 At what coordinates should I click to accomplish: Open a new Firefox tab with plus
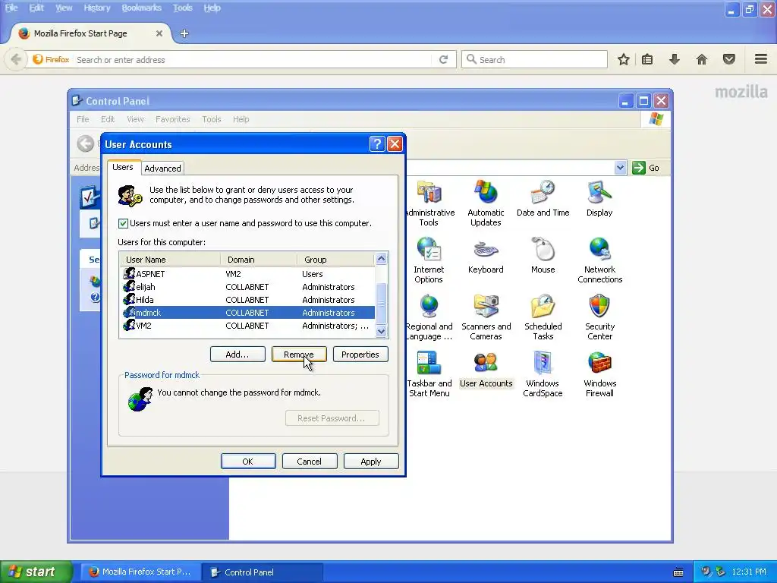[x=184, y=33]
